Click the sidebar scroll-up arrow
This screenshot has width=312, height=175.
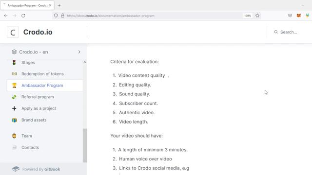[x=85, y=62]
